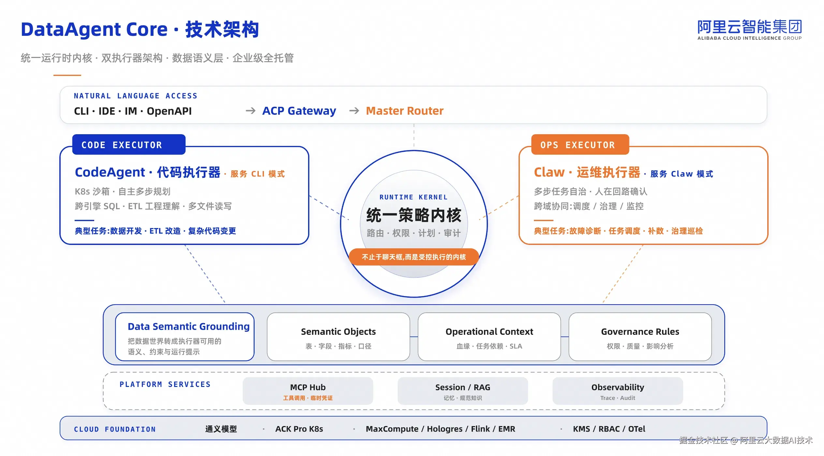Click the 跨域协同:调度 / 治理 / 监控 line
The image size is (824, 456).
pyautogui.click(x=589, y=206)
